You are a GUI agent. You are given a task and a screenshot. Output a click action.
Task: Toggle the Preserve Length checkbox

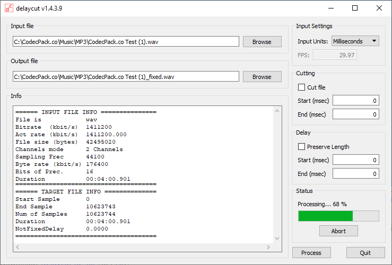coord(301,147)
